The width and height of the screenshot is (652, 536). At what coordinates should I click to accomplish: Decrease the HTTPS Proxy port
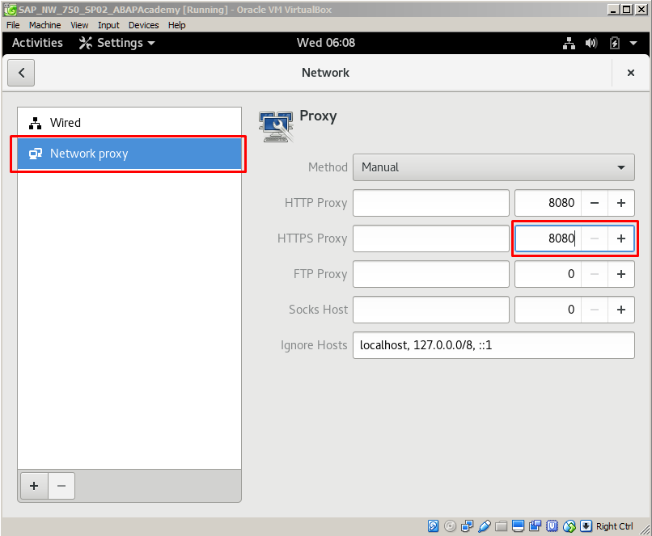click(x=595, y=238)
